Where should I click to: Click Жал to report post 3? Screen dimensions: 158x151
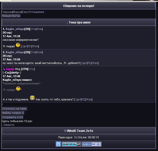pyautogui.click(x=89, y=99)
